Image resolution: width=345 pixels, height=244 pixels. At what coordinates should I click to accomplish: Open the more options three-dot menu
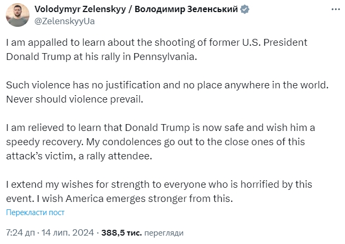[x=336, y=9]
